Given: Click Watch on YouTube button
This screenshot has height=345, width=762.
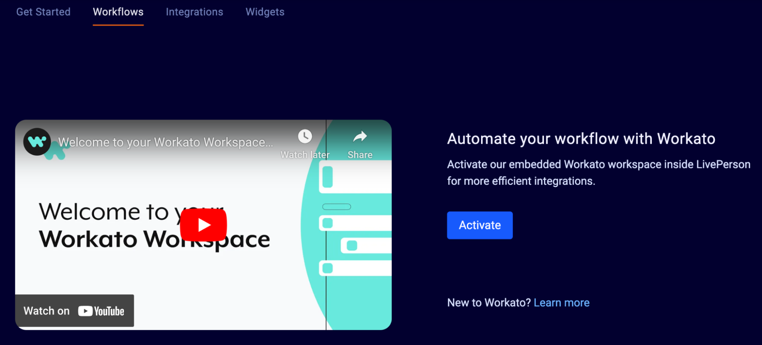Looking at the screenshot, I should tap(74, 311).
